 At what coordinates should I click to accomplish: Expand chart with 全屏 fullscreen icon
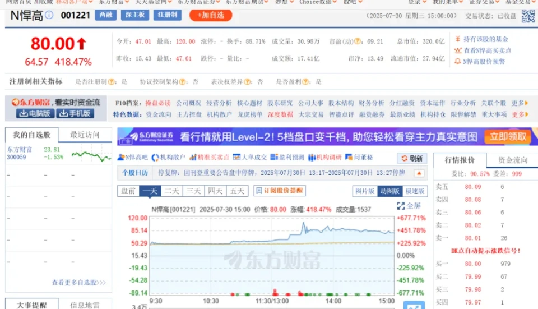click(x=409, y=206)
